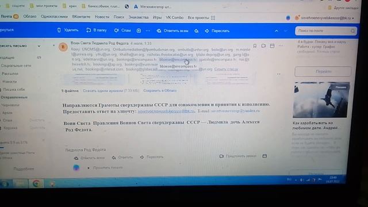Open the message header three-dots menu

[281, 46]
